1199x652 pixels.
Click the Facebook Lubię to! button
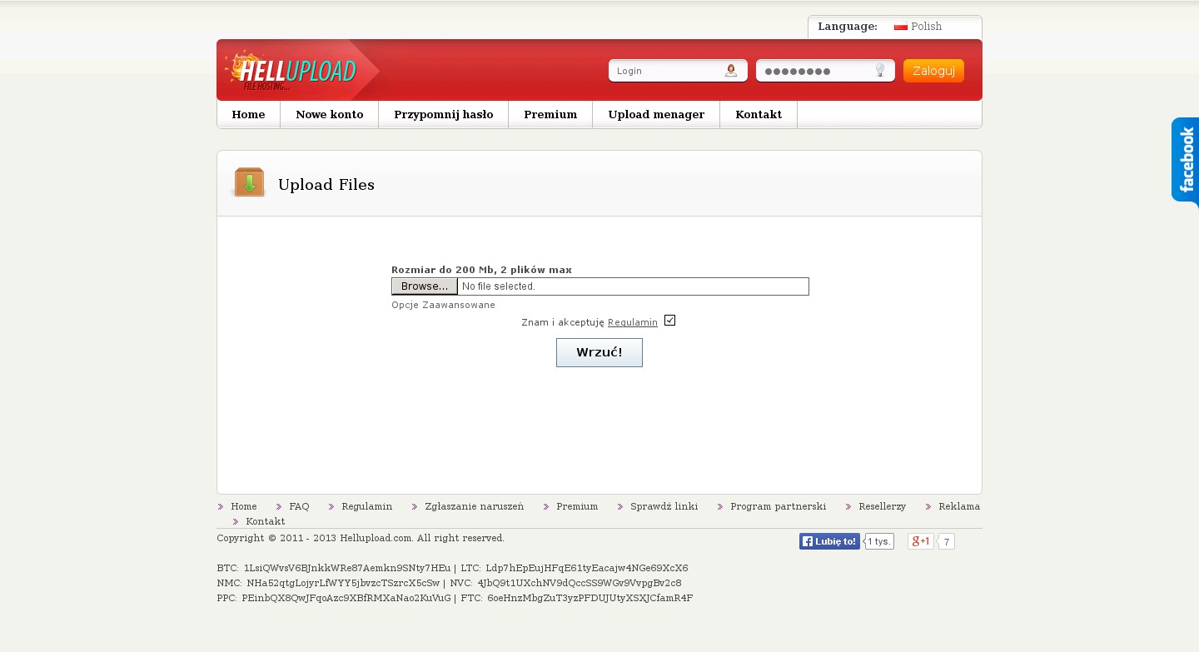(x=829, y=541)
